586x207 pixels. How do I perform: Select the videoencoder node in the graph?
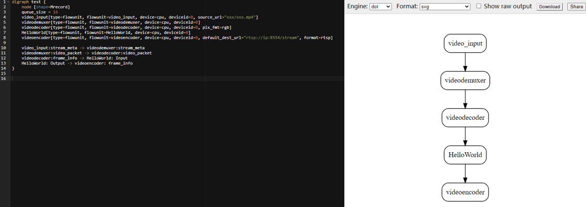(465, 192)
